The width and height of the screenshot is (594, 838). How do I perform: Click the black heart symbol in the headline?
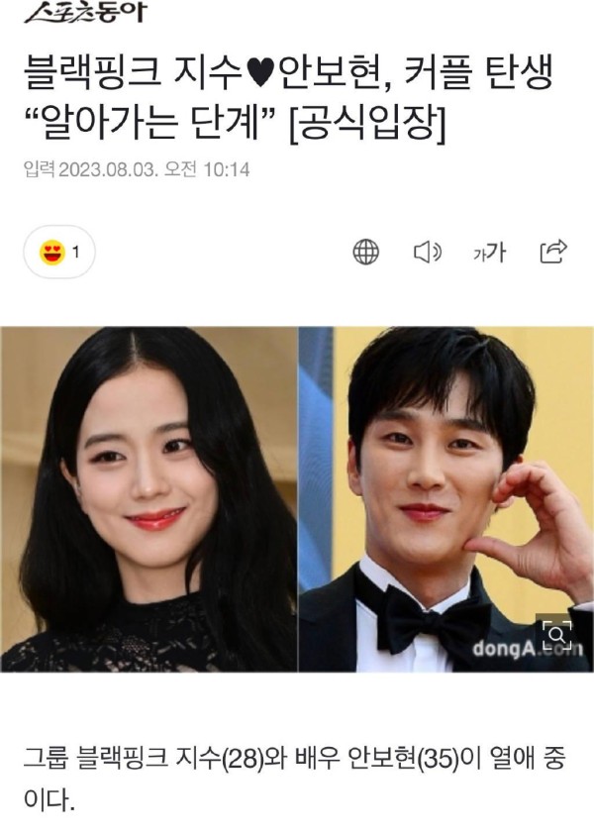[261, 74]
